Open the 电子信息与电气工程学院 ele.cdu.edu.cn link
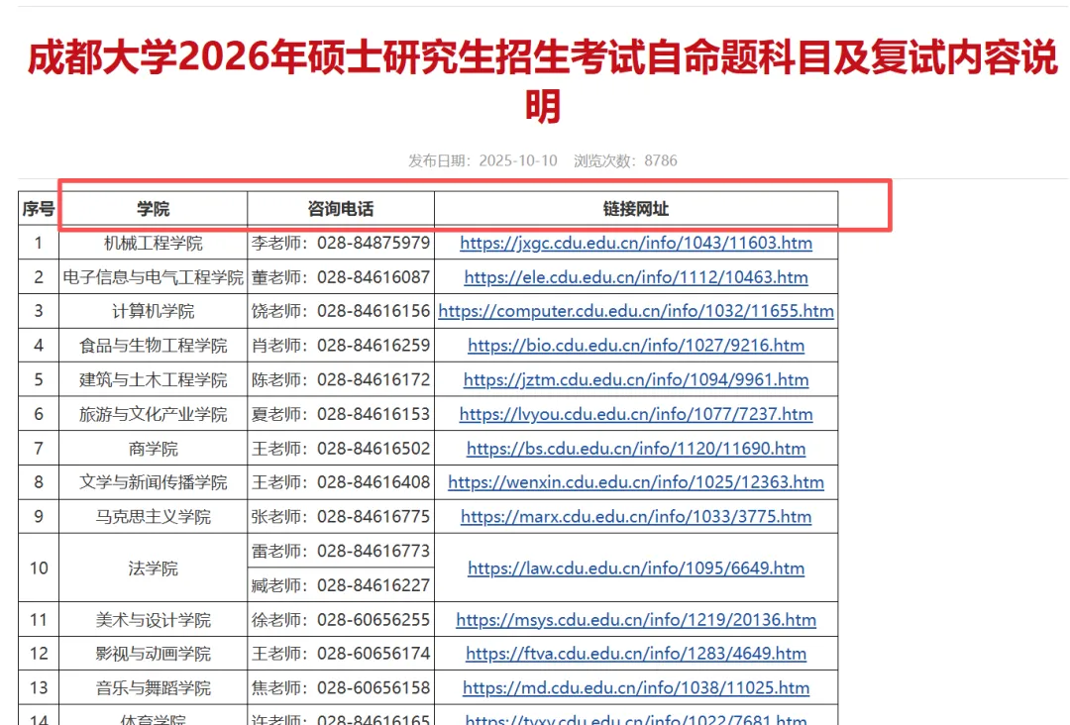 tap(636, 277)
